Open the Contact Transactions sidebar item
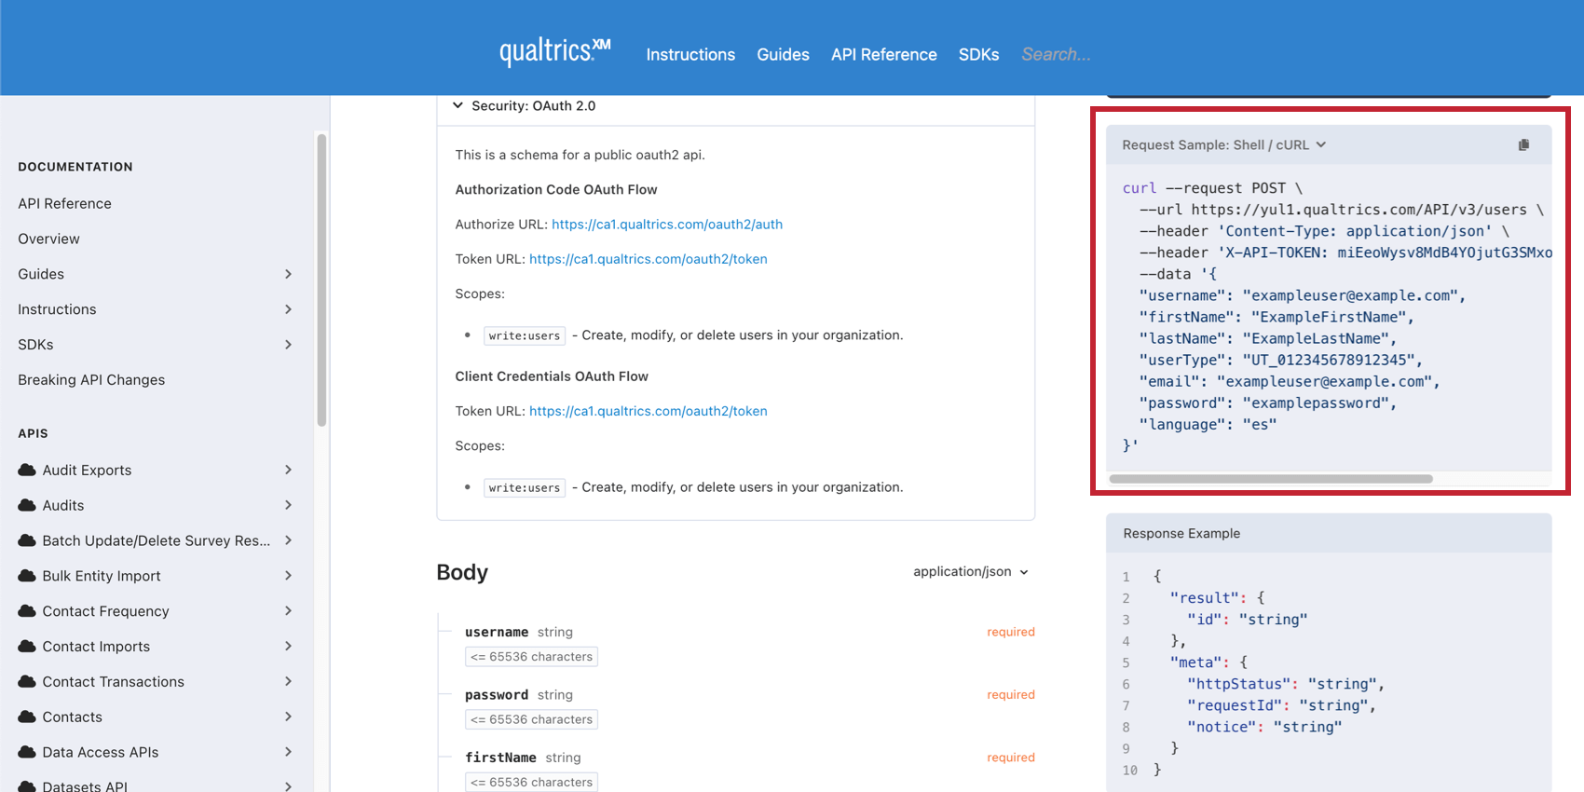This screenshot has height=792, width=1584. [x=113, y=682]
